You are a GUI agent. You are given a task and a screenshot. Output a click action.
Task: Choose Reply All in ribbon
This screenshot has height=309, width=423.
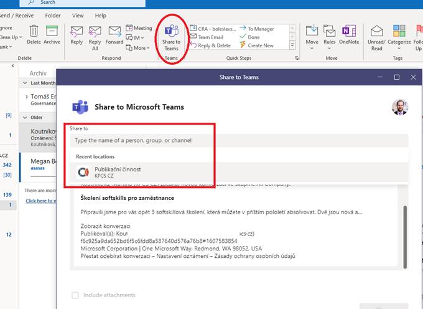(x=95, y=38)
